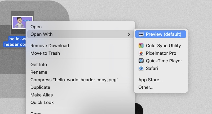Select Make Alias

pos(42,95)
